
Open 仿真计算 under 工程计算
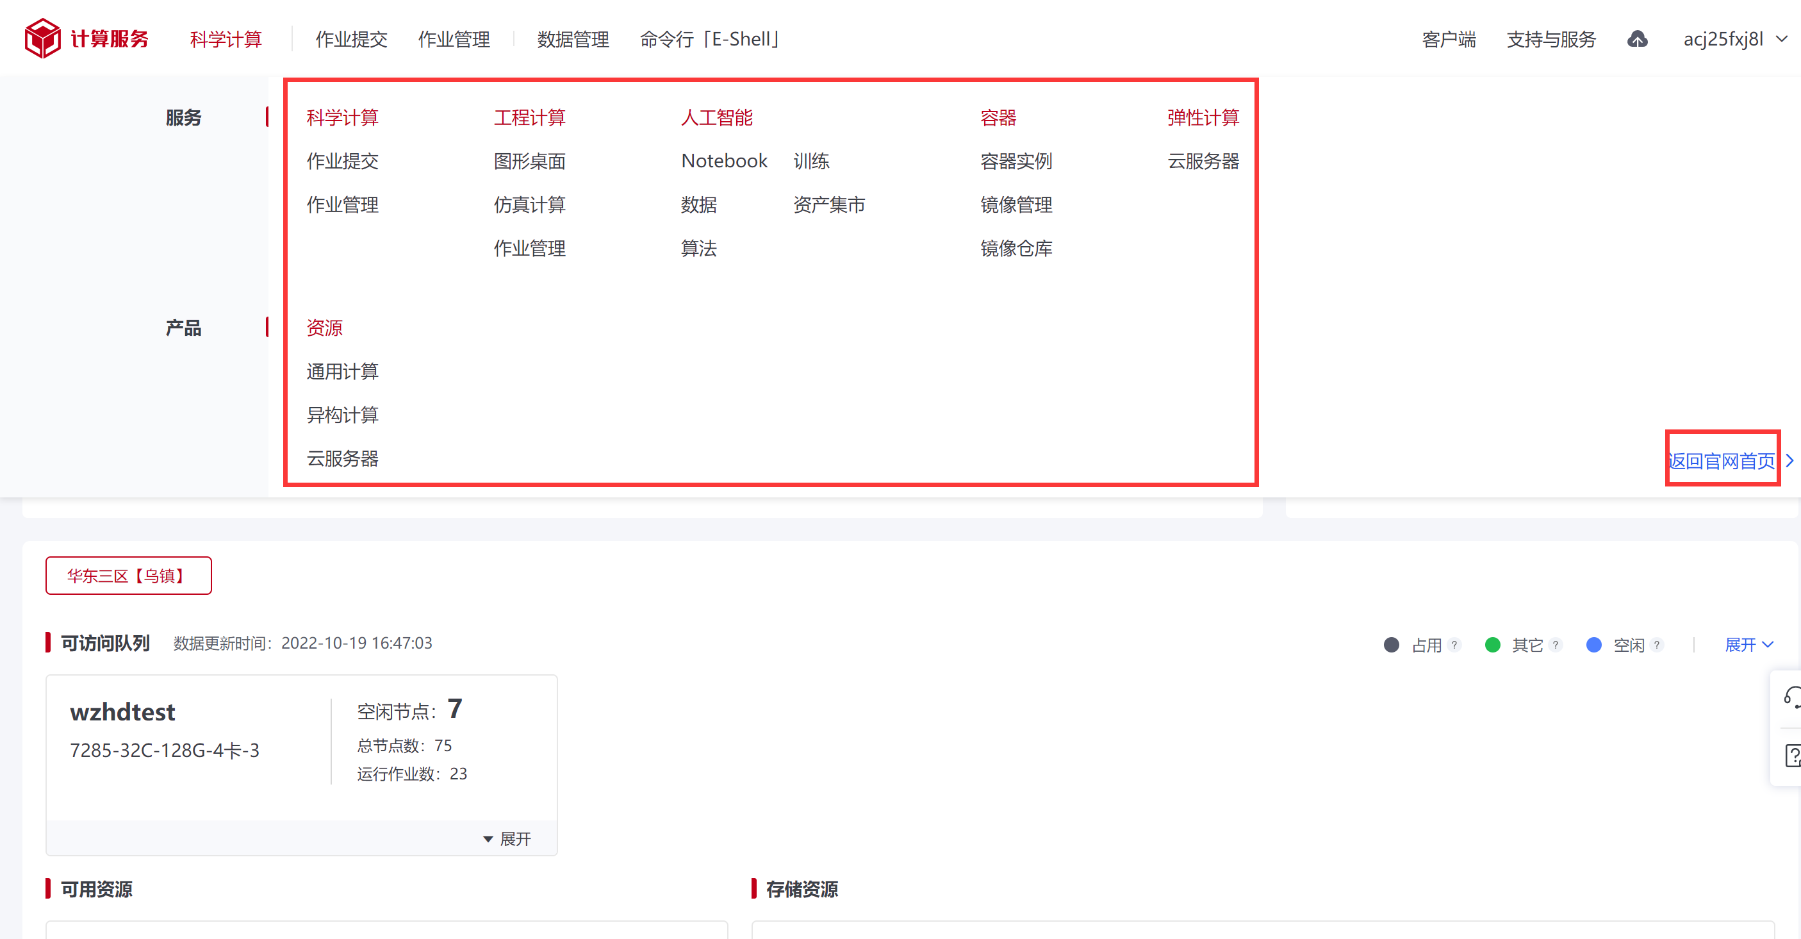pos(530,204)
